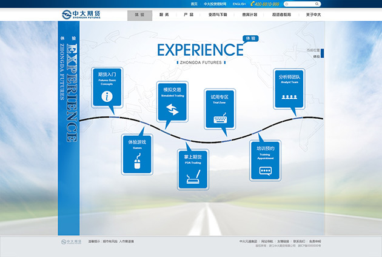Image resolution: width=382 pixels, height=257 pixels.
Task: Open the Analyst Team people icon
Action: [289, 97]
